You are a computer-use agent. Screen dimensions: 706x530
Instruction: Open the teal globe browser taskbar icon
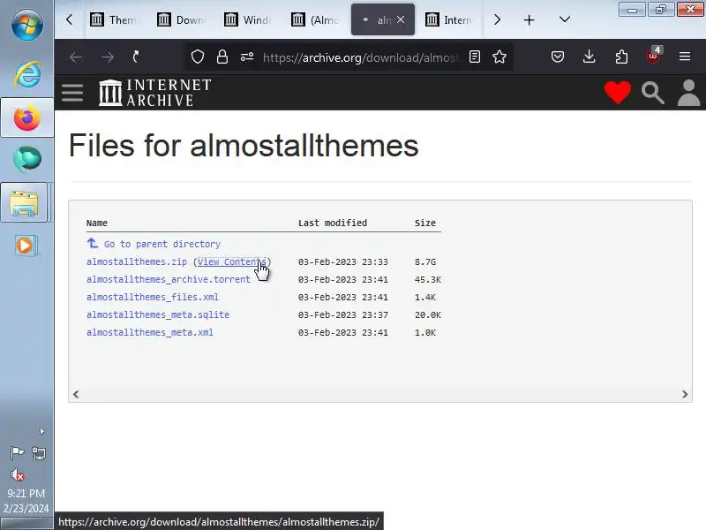coord(27,159)
